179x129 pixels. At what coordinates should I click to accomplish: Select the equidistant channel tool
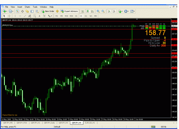pos(30,16)
